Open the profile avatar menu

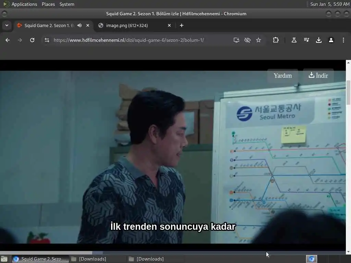(x=331, y=40)
